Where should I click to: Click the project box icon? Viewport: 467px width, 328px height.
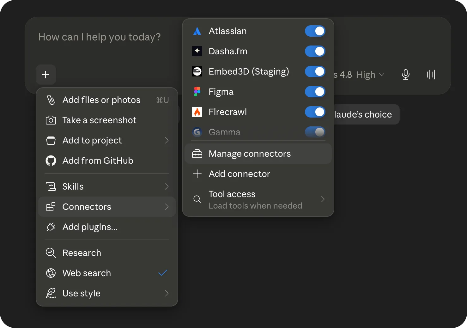click(51, 140)
